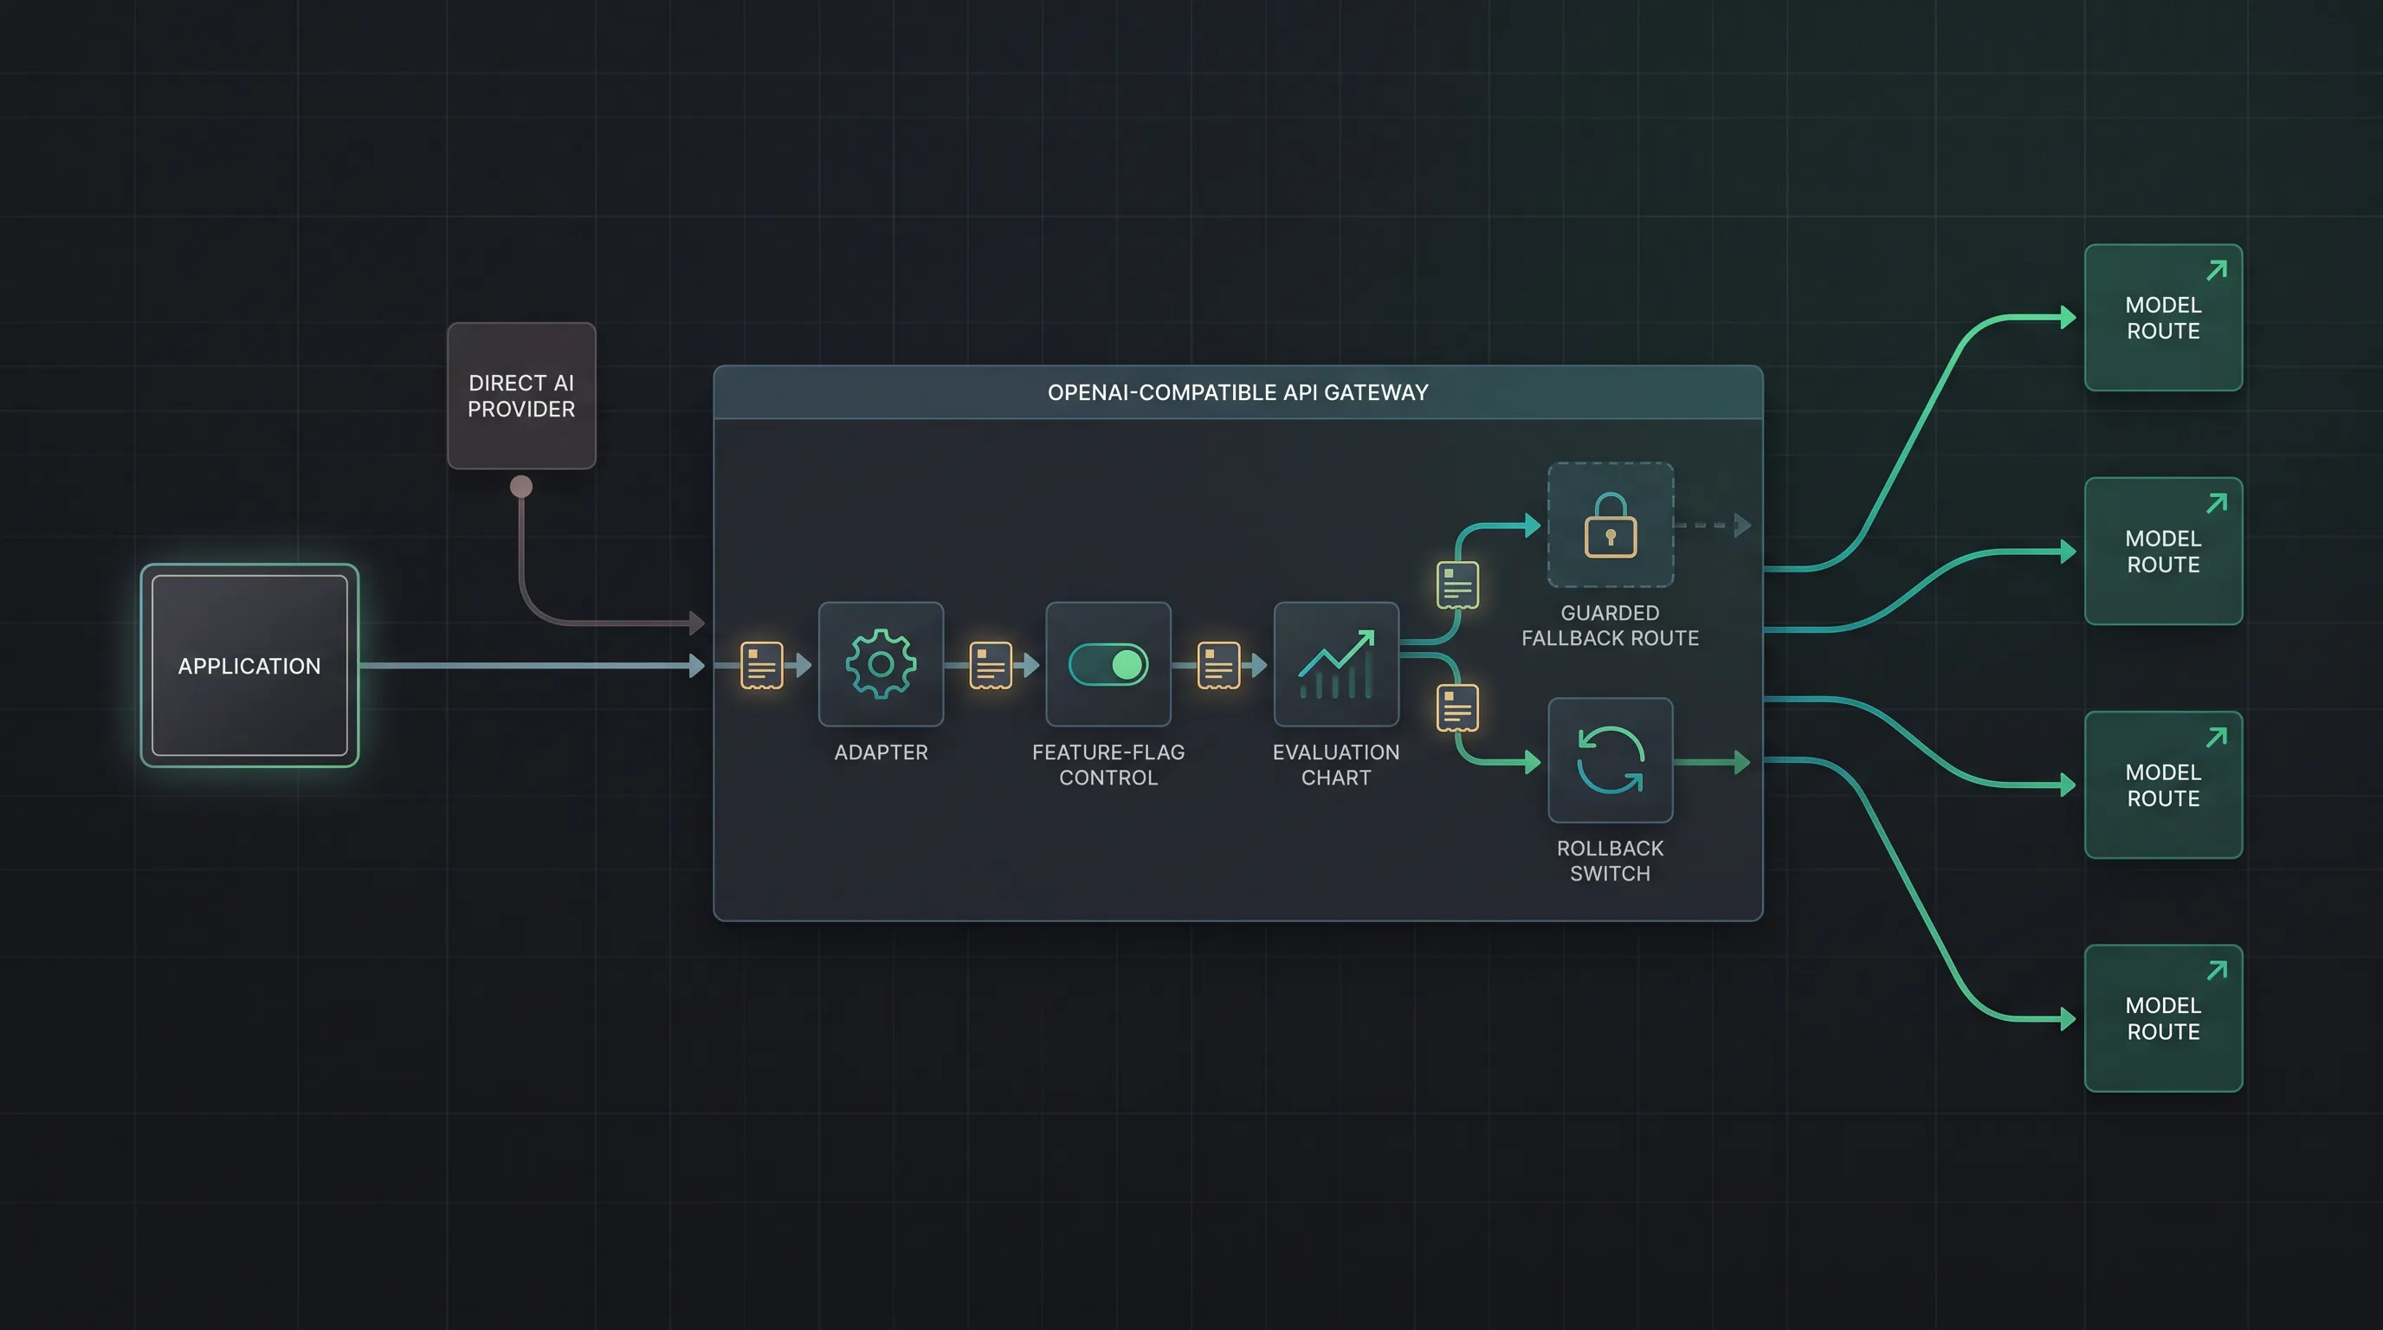Click the ADAPTER label text
This screenshot has width=2383, height=1330.
[x=881, y=752]
